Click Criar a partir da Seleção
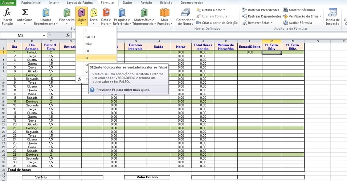The height and width of the screenshot is (181, 347). (217, 23)
